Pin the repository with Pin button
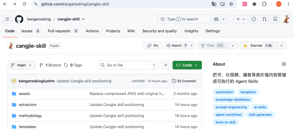 tap(153, 45)
